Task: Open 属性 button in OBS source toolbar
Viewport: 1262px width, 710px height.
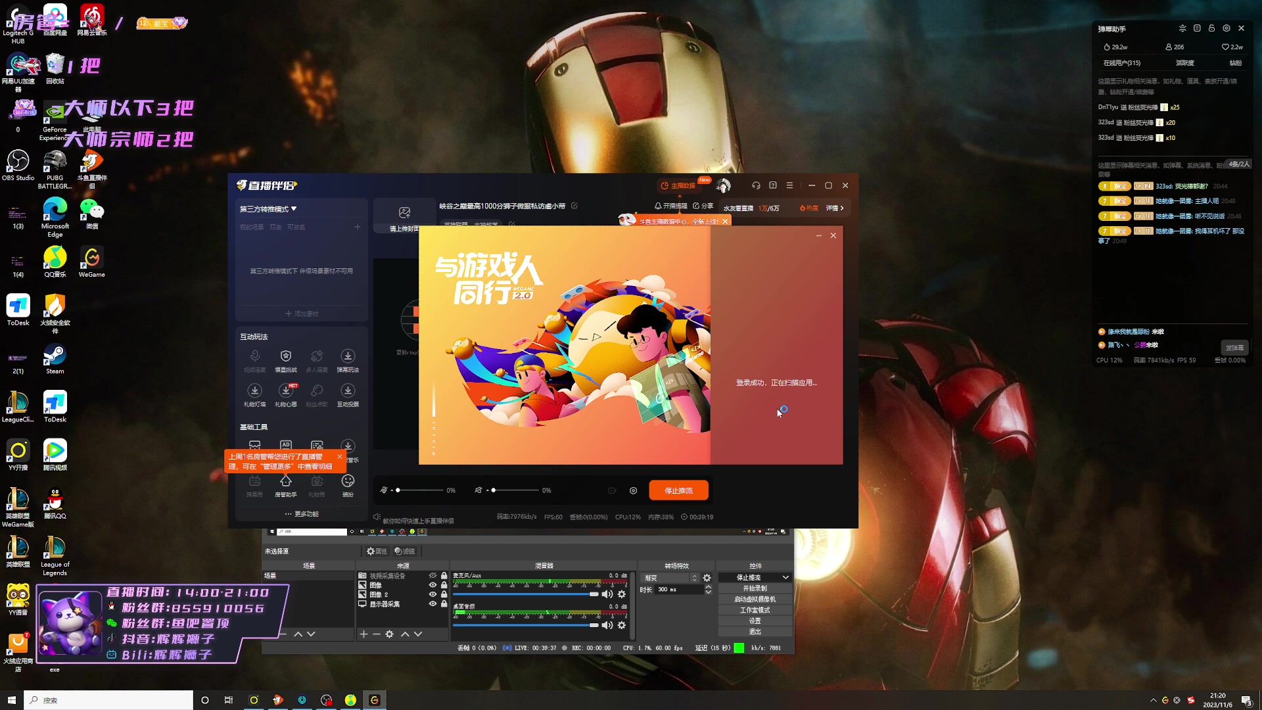Action: tap(377, 552)
